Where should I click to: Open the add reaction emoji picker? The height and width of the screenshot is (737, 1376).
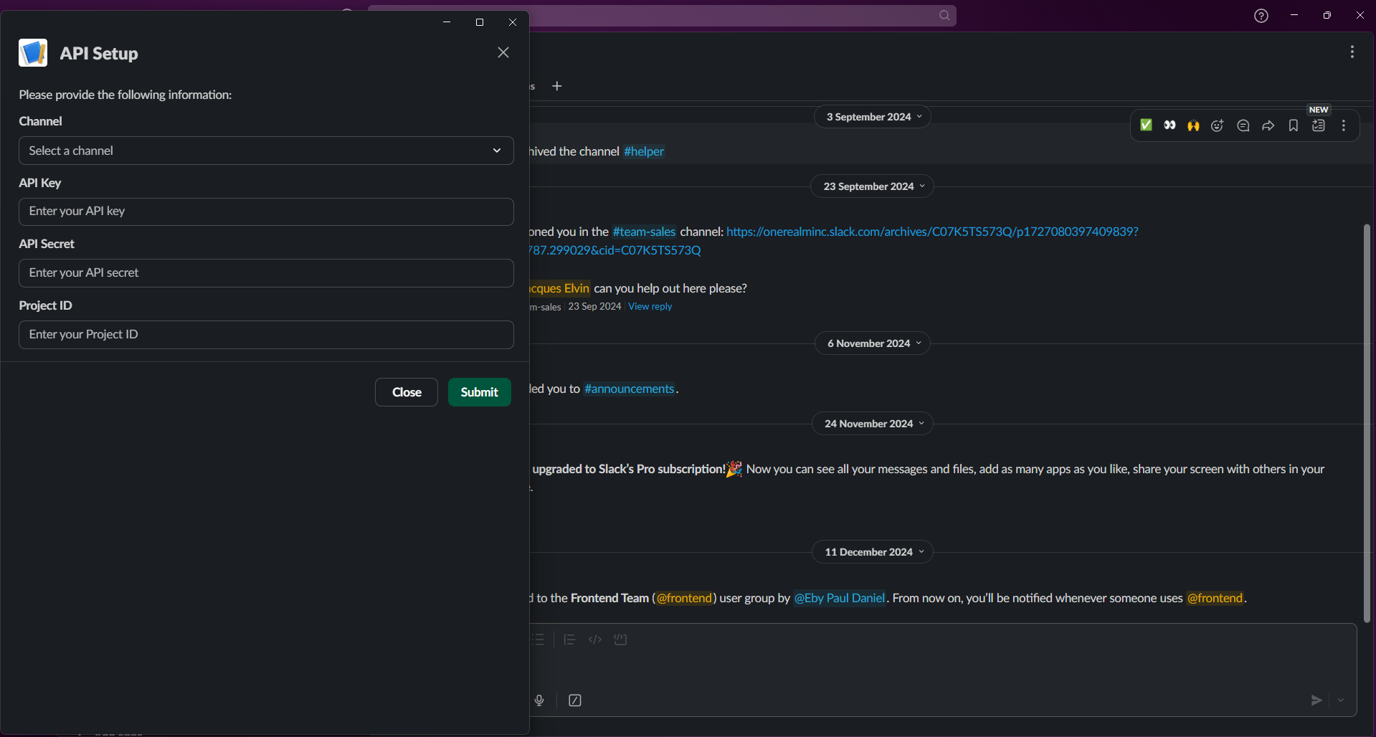click(x=1218, y=125)
